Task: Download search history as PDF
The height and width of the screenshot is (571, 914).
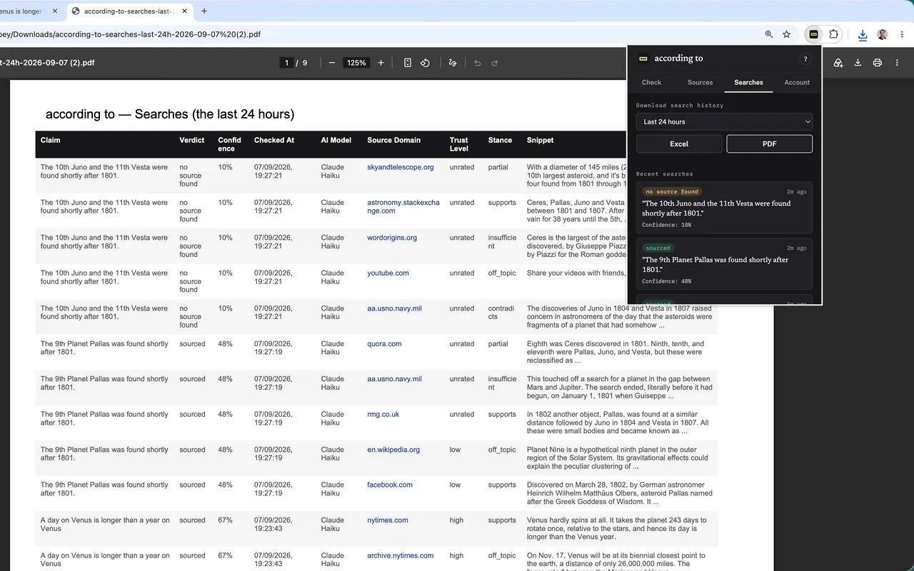Action: click(769, 143)
